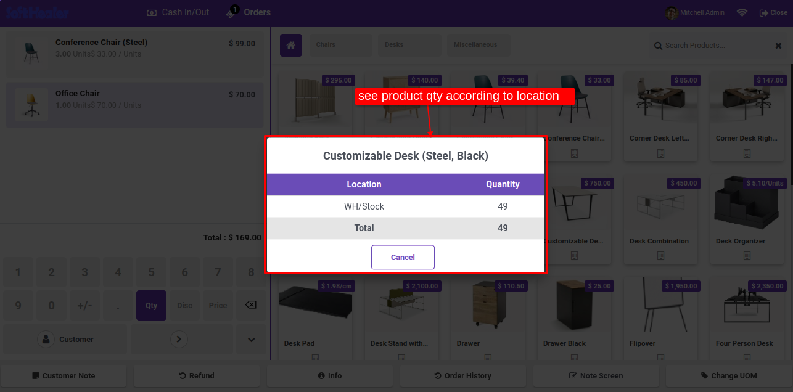This screenshot has height=392, width=793.
Task: Open Change UOM options
Action: [729, 375]
